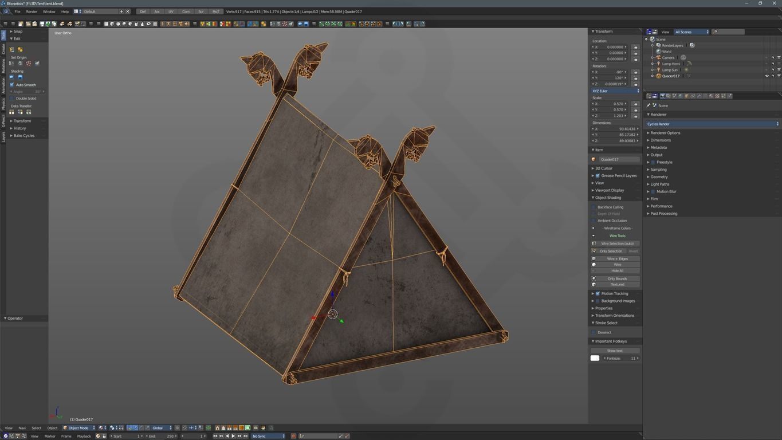Click the Lamp Sun lamp icon
The width and height of the screenshot is (782, 440).
coord(658,70)
